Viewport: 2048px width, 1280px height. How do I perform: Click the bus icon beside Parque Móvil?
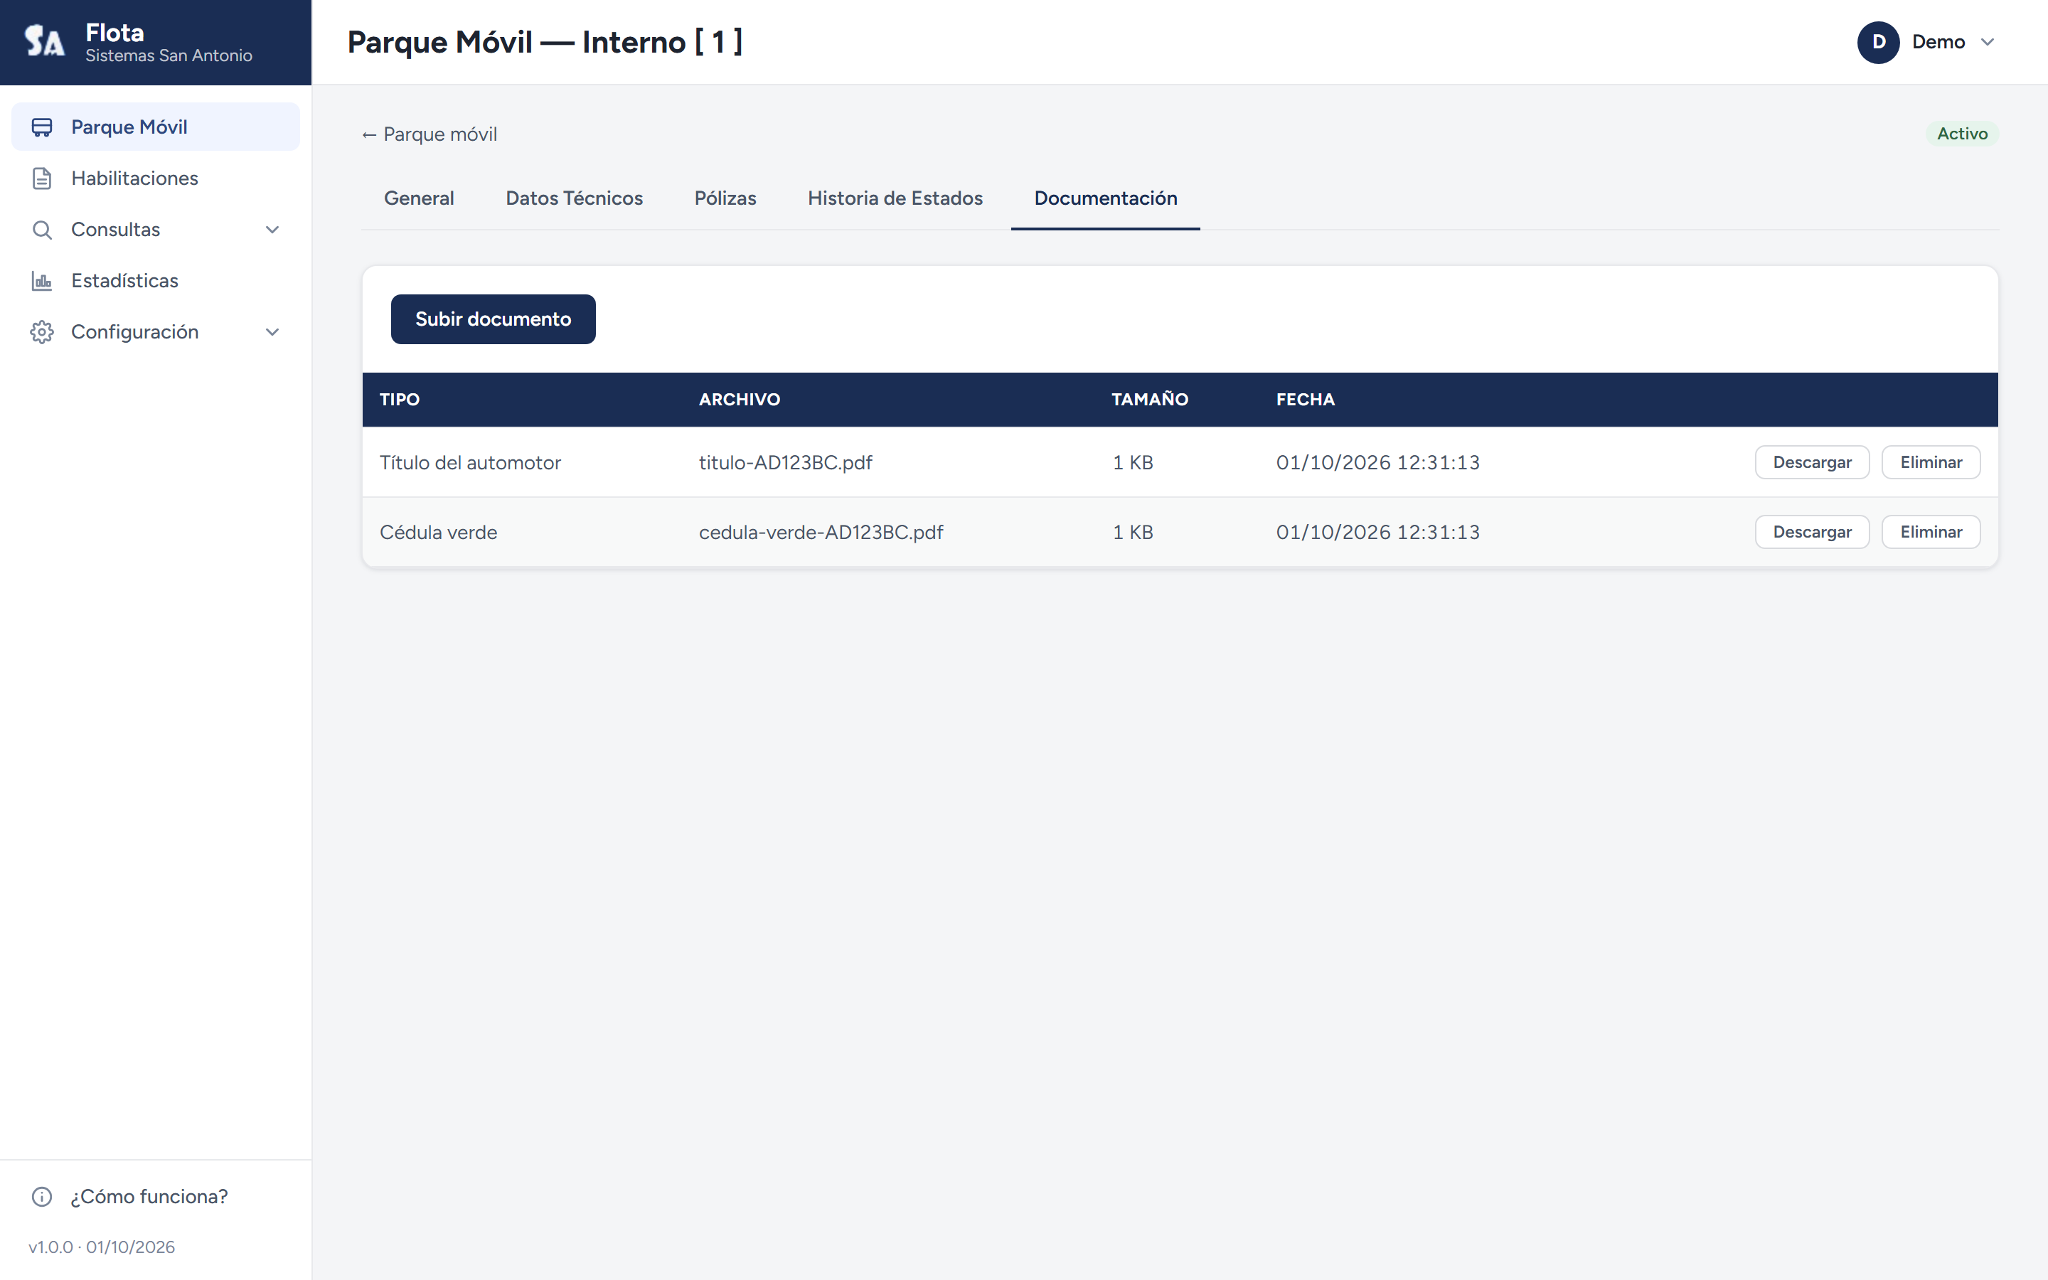pos(41,127)
